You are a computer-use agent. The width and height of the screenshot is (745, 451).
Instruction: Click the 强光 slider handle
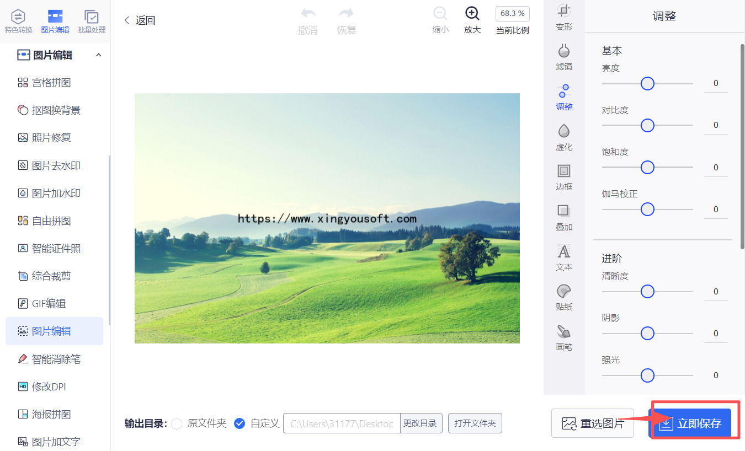pyautogui.click(x=647, y=375)
